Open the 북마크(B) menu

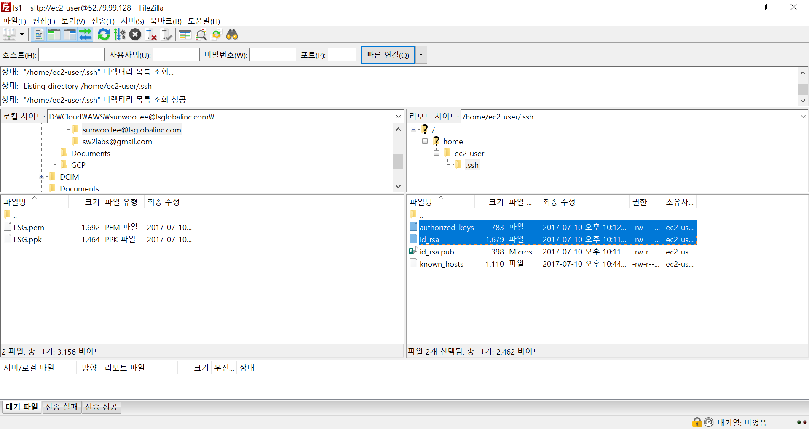[166, 21]
